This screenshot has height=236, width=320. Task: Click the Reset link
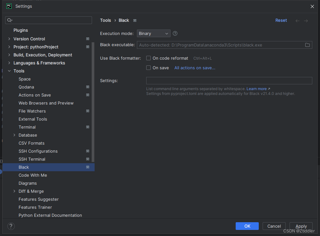(281, 20)
